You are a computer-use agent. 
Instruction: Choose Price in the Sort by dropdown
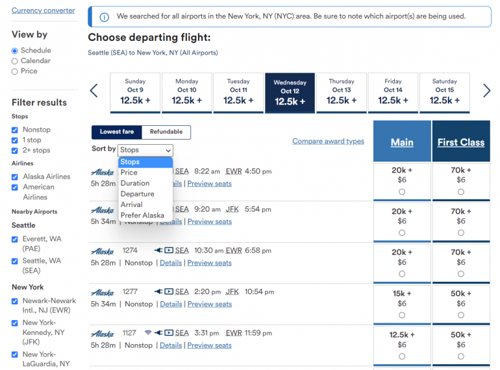129,173
